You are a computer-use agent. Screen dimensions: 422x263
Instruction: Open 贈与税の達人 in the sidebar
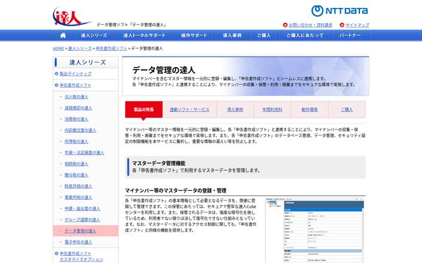coord(76,176)
